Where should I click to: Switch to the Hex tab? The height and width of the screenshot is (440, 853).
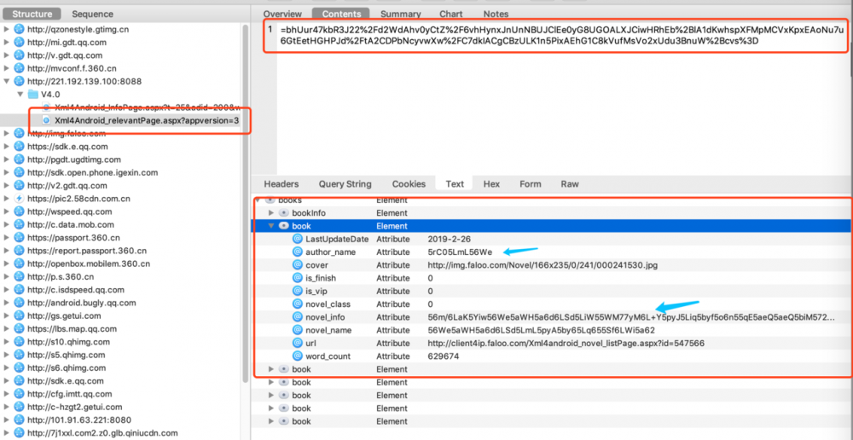(x=491, y=184)
